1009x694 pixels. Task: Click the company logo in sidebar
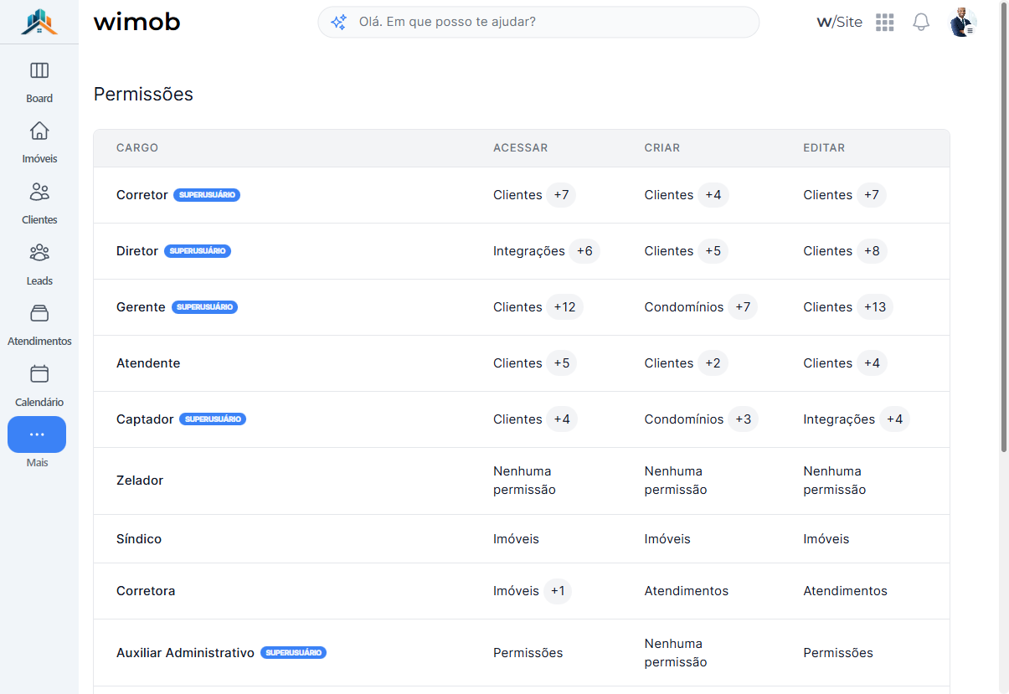click(39, 22)
